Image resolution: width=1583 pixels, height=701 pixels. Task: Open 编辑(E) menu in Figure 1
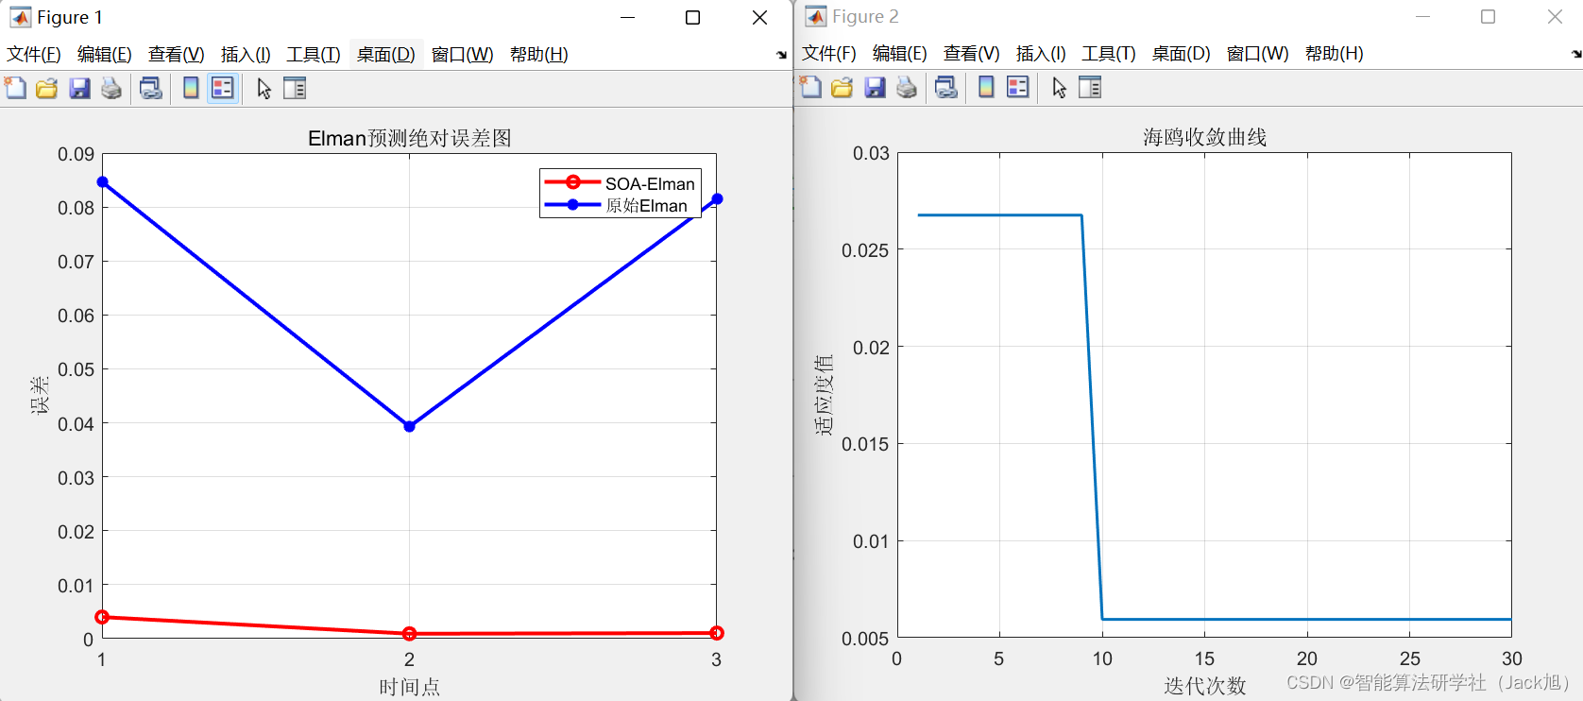(105, 55)
